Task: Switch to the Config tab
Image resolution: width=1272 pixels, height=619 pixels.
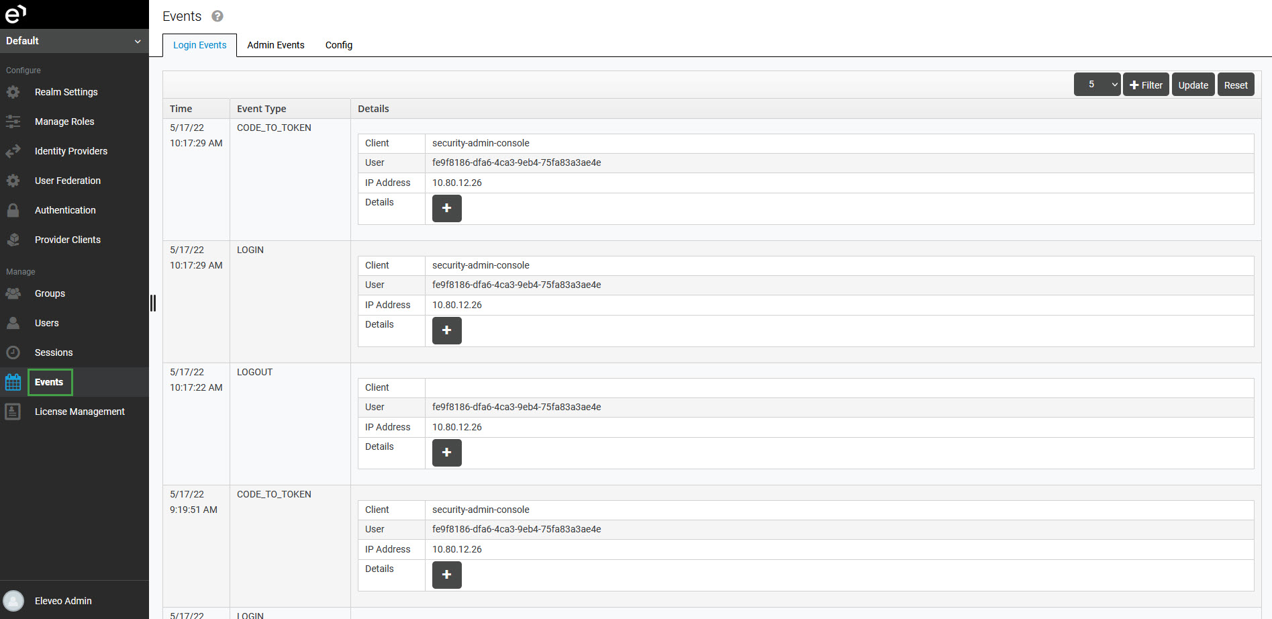Action: 338,45
